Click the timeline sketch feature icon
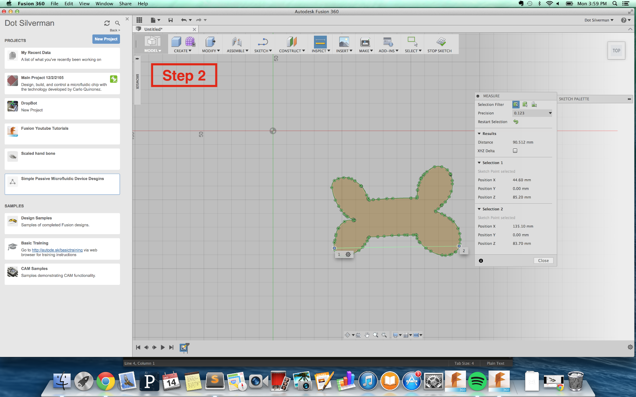The width and height of the screenshot is (636, 397). pos(184,347)
